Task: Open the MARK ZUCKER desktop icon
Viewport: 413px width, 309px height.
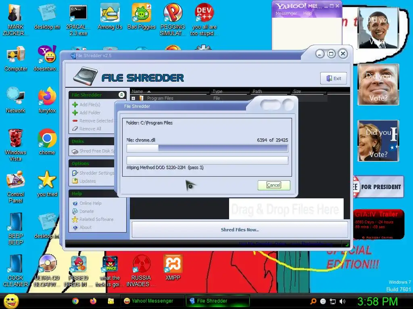Action: pos(15,20)
